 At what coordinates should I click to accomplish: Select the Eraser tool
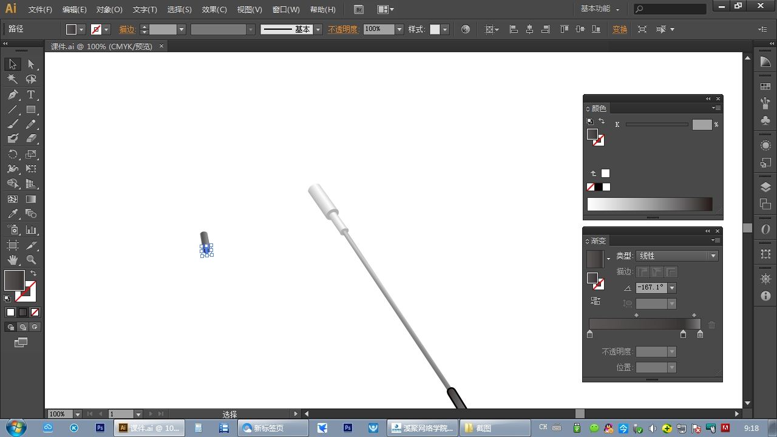[31, 139]
